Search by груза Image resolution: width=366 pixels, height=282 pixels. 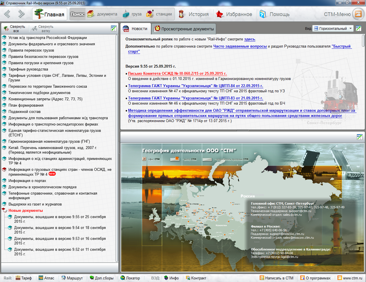pyautogui.click(x=132, y=14)
